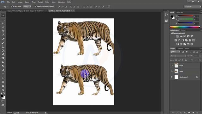Open the Image menu
The height and width of the screenshot is (114, 202).
(20, 2)
